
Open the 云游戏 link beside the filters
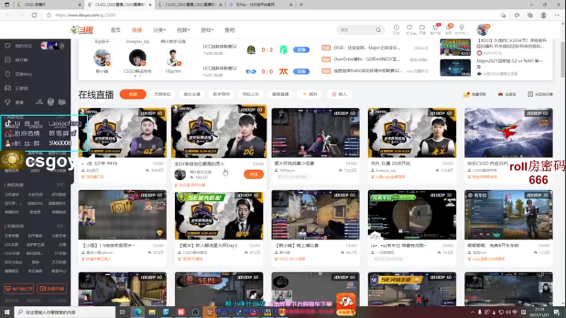(x=507, y=95)
